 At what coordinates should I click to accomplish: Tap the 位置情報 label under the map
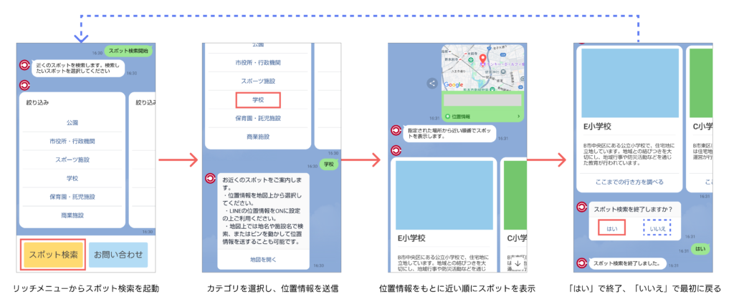(459, 115)
